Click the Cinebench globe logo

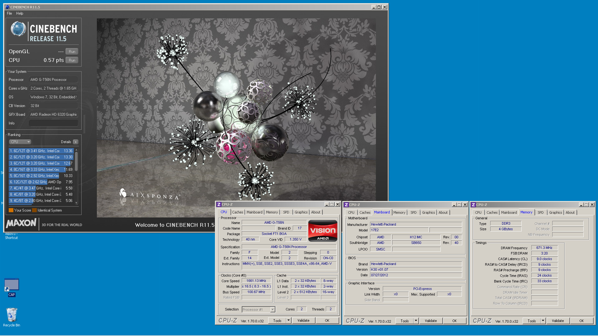[x=18, y=29]
